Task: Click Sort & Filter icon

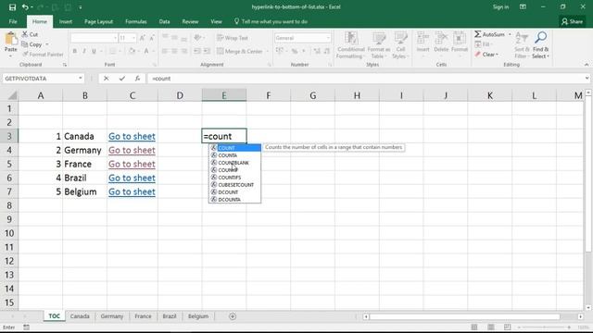Action: coord(521,38)
